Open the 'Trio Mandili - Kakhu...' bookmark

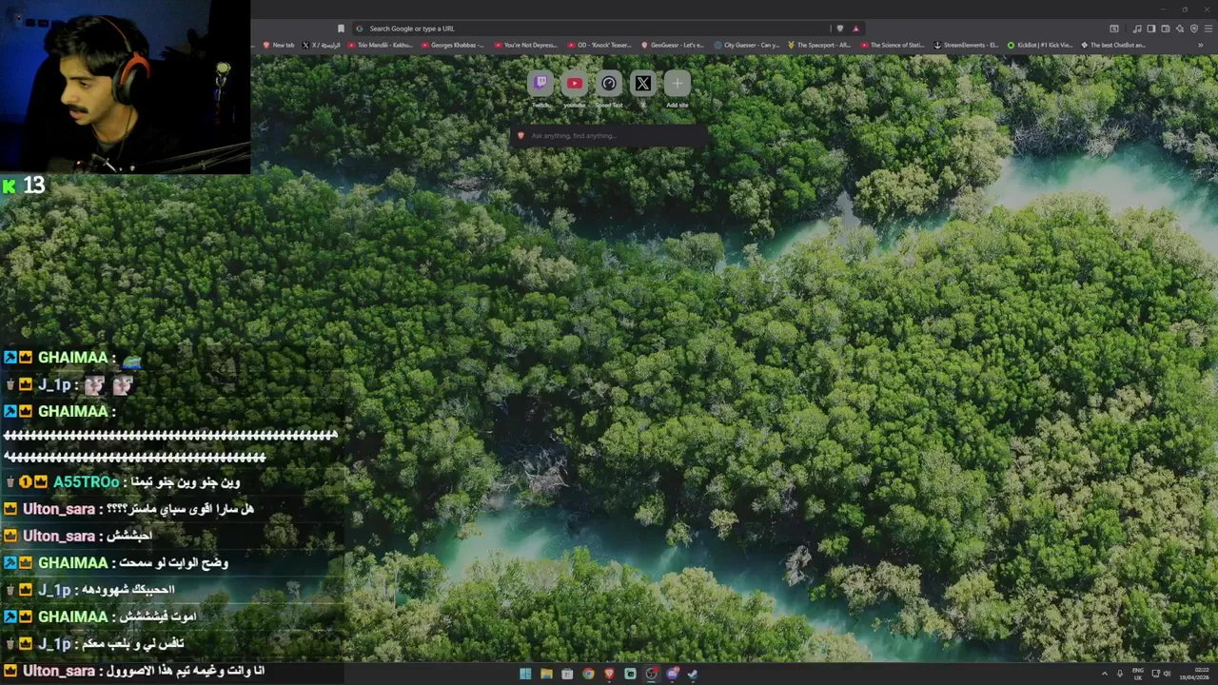380,45
